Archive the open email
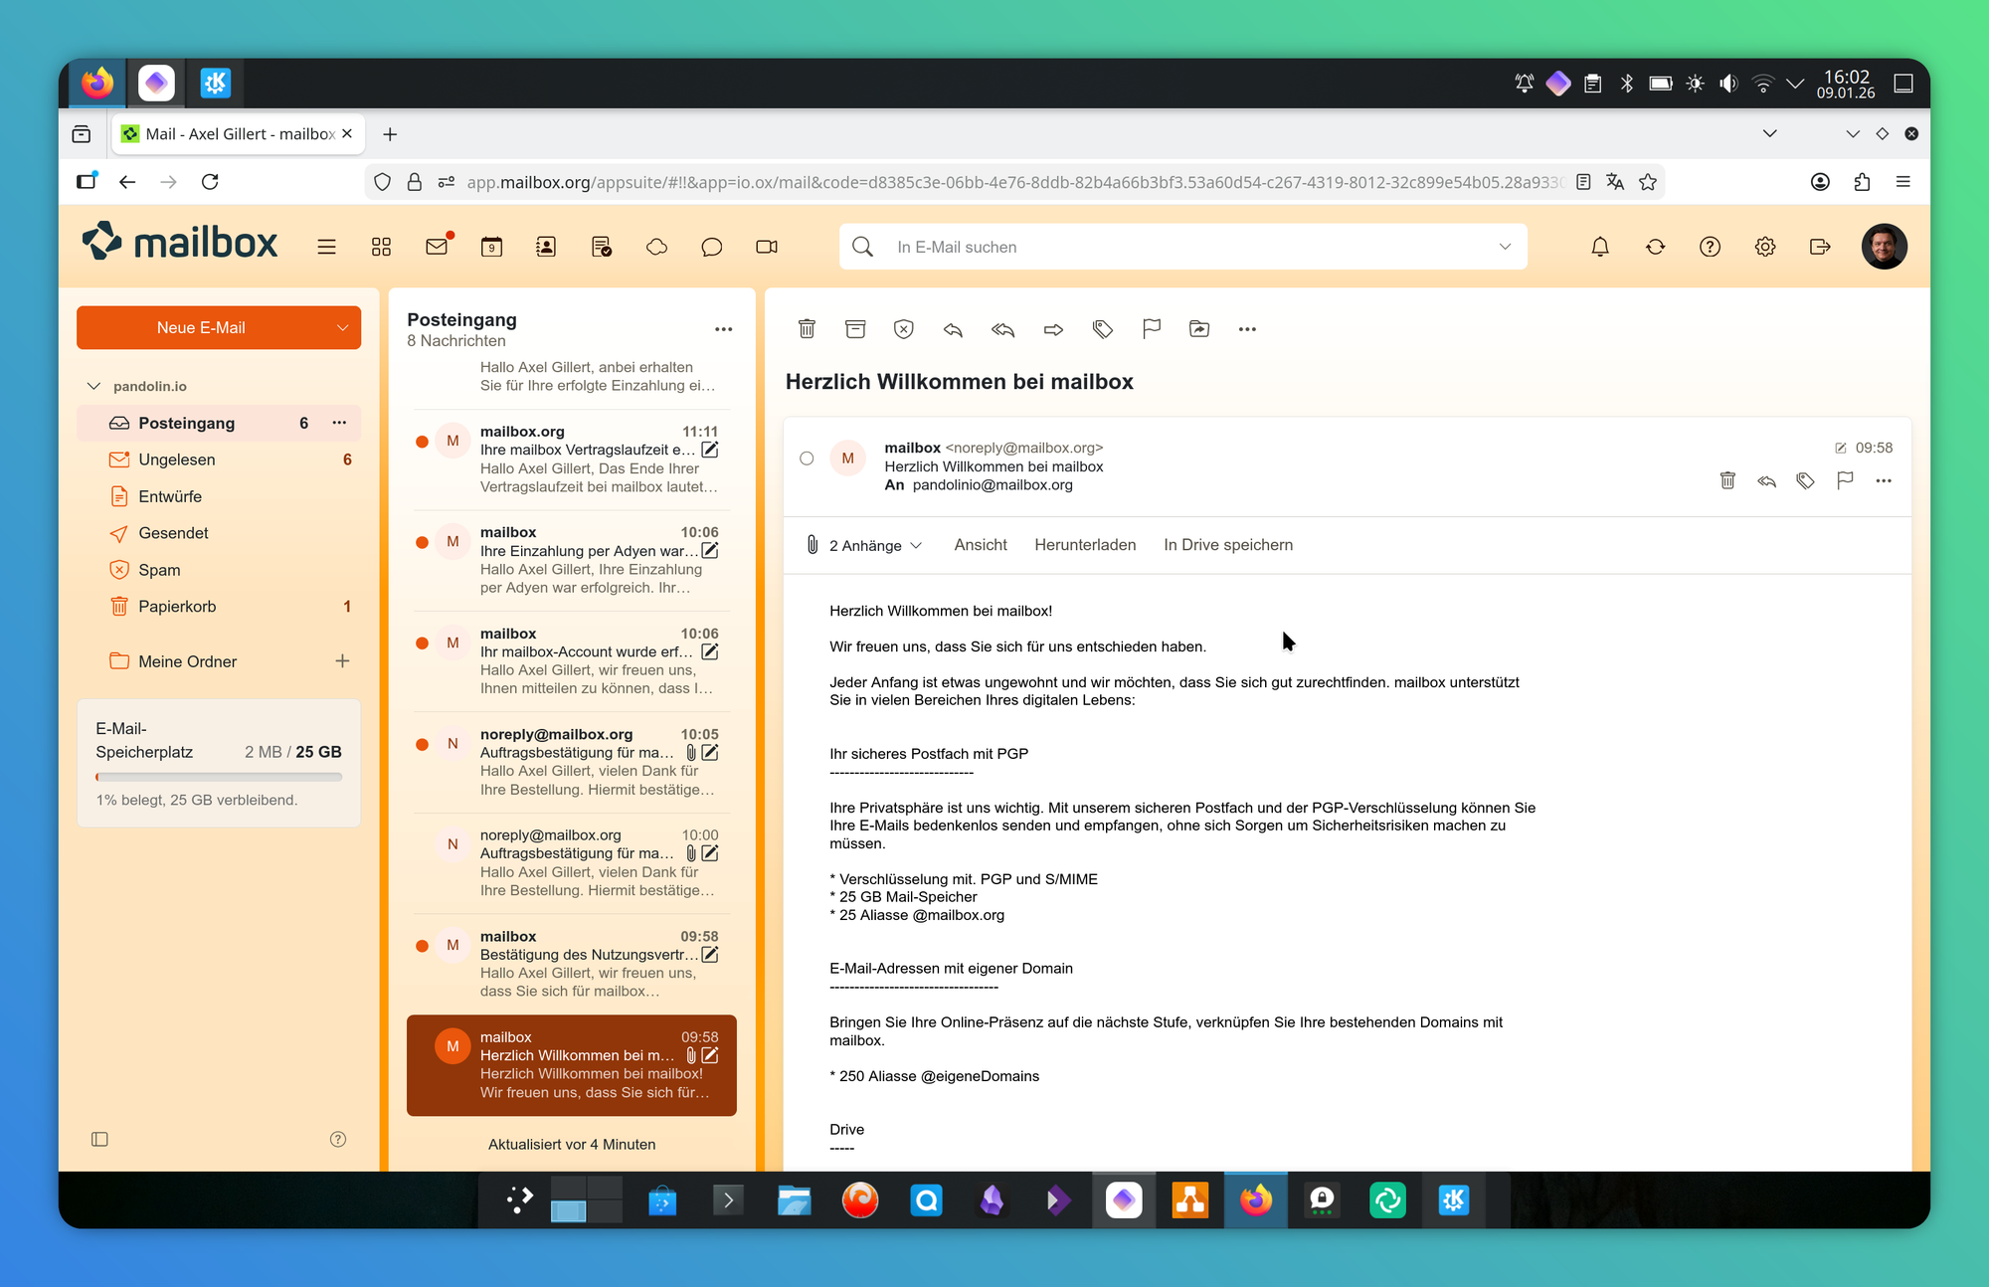1989x1287 pixels. [855, 329]
